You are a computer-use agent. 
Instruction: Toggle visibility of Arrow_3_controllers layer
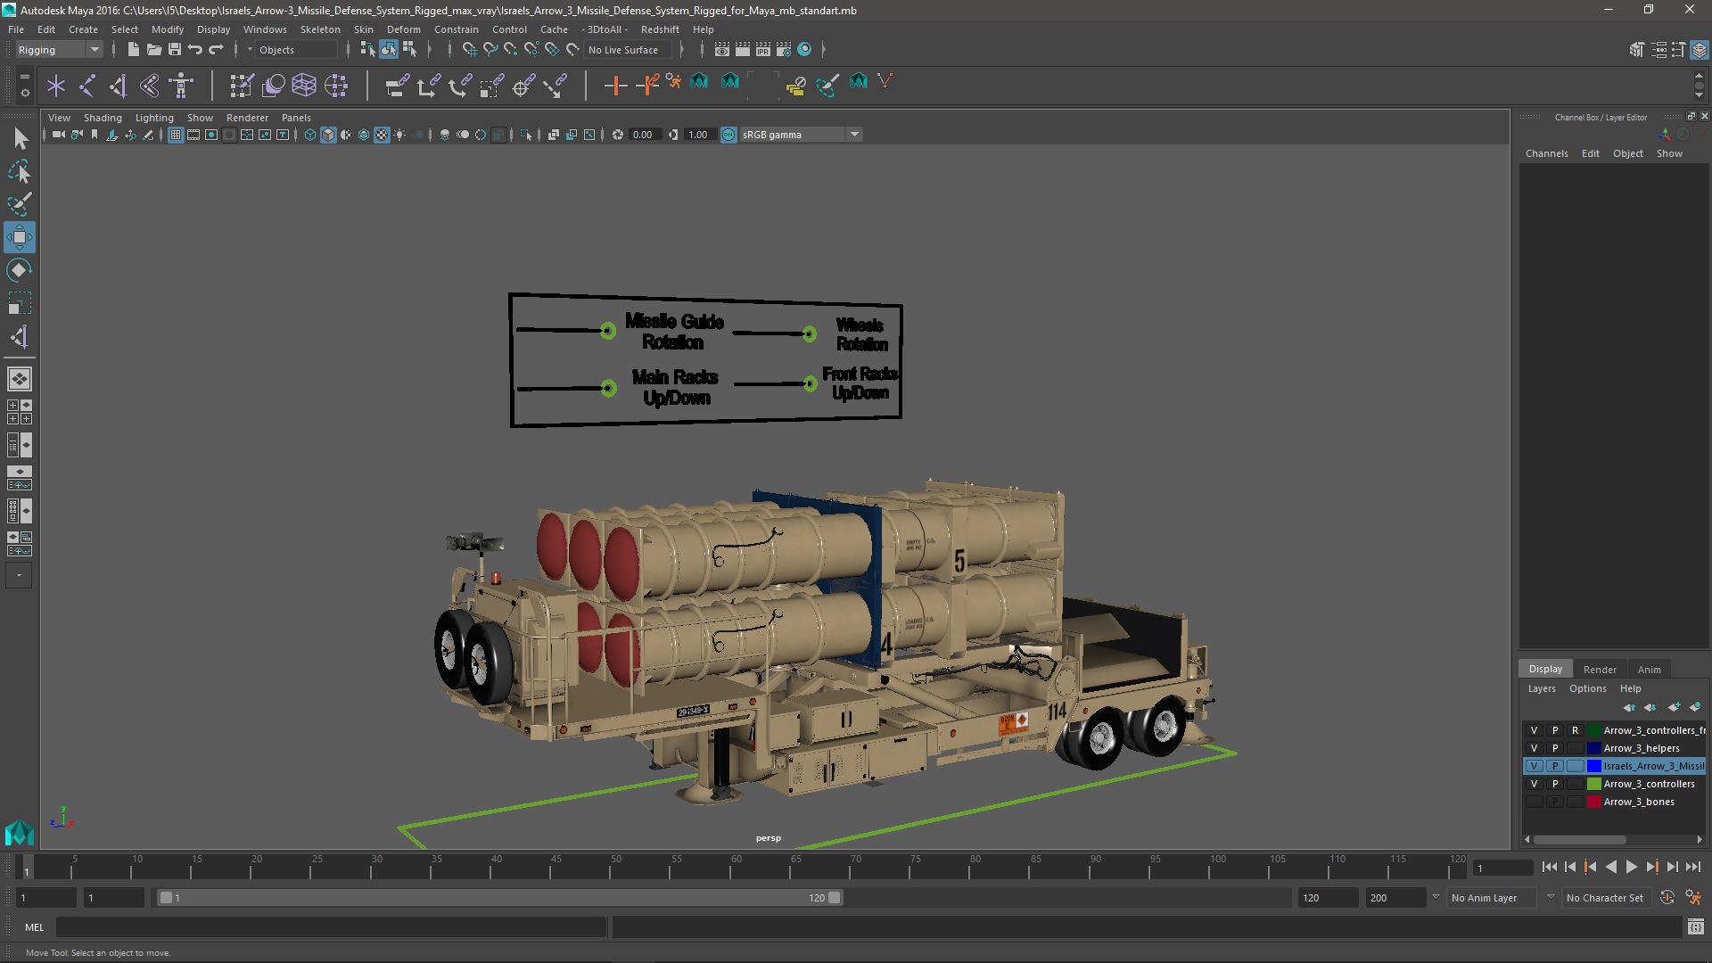pos(1534,784)
